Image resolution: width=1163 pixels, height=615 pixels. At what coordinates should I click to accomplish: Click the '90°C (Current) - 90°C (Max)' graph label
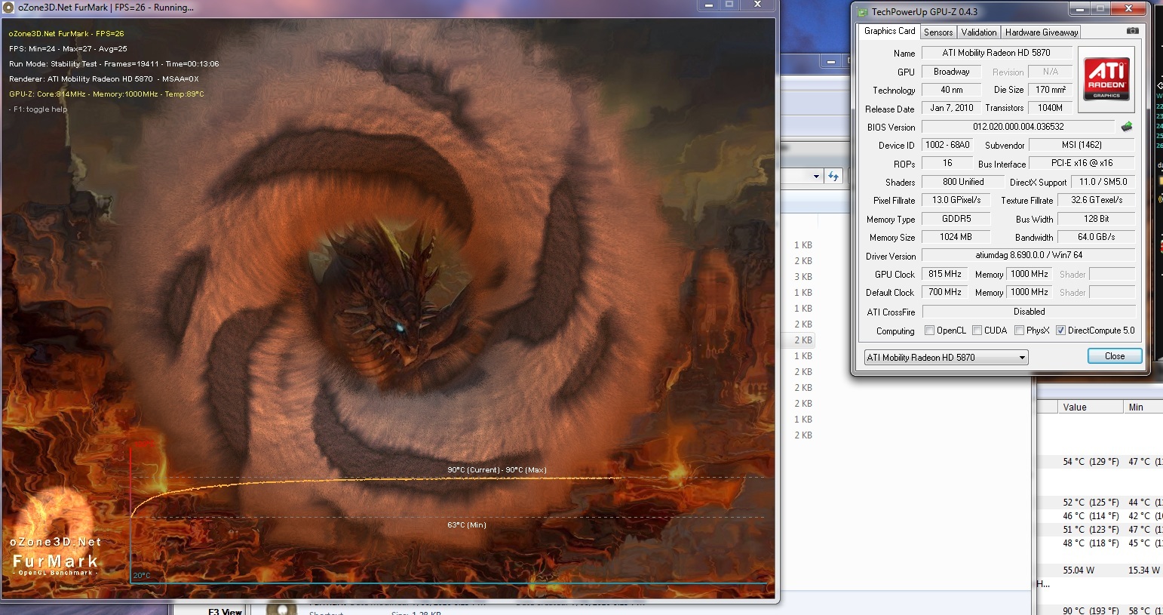[x=496, y=470]
